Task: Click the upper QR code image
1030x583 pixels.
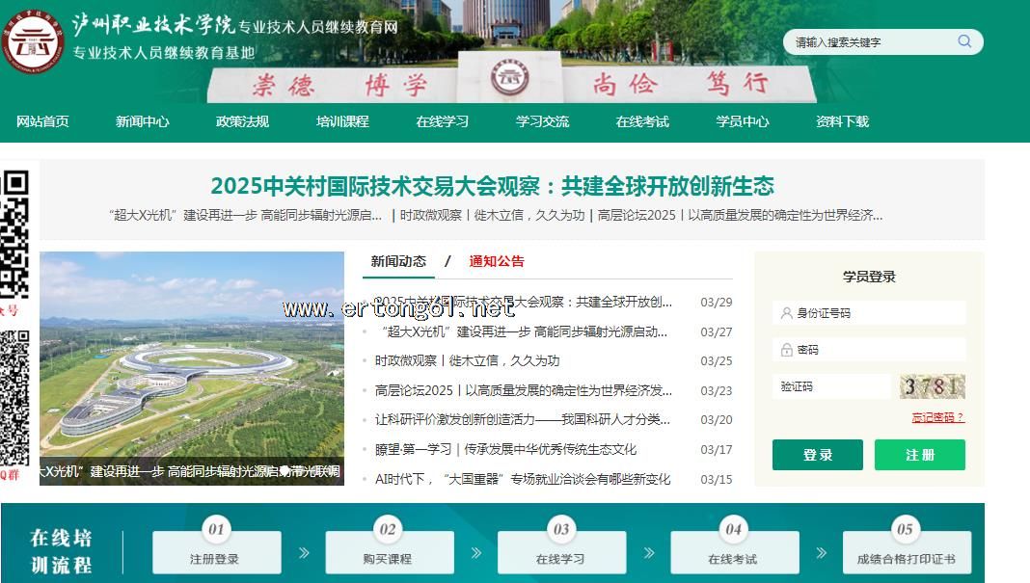Action: [14, 234]
